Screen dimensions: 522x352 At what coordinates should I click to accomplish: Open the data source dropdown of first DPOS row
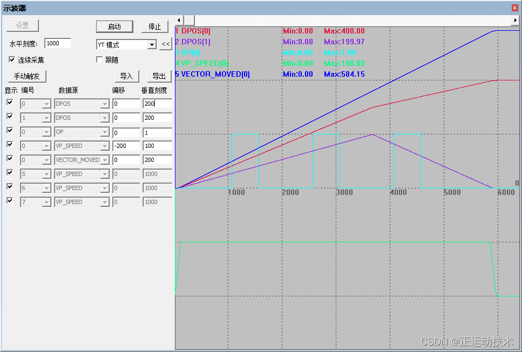pyautogui.click(x=105, y=104)
